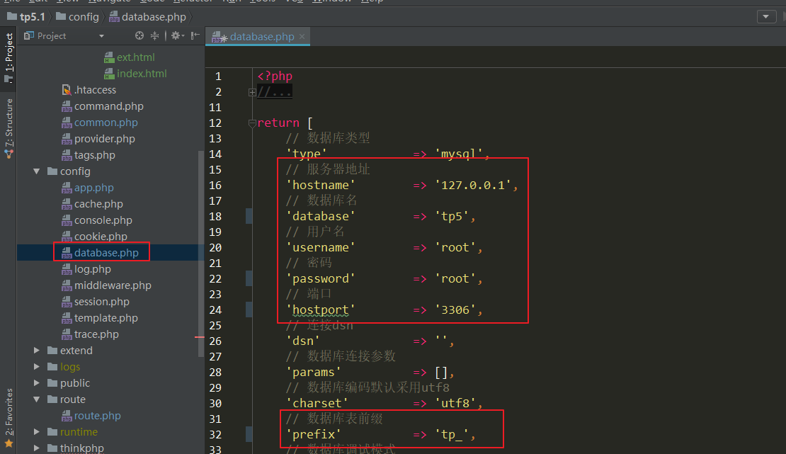Select ext.html in the project tree

130,57
